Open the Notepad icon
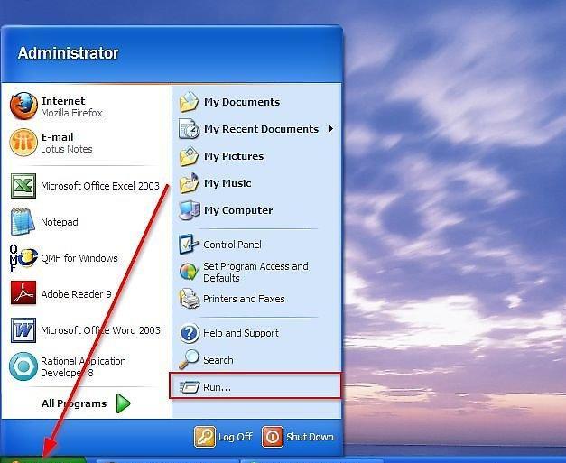566x463 pixels. [23, 222]
